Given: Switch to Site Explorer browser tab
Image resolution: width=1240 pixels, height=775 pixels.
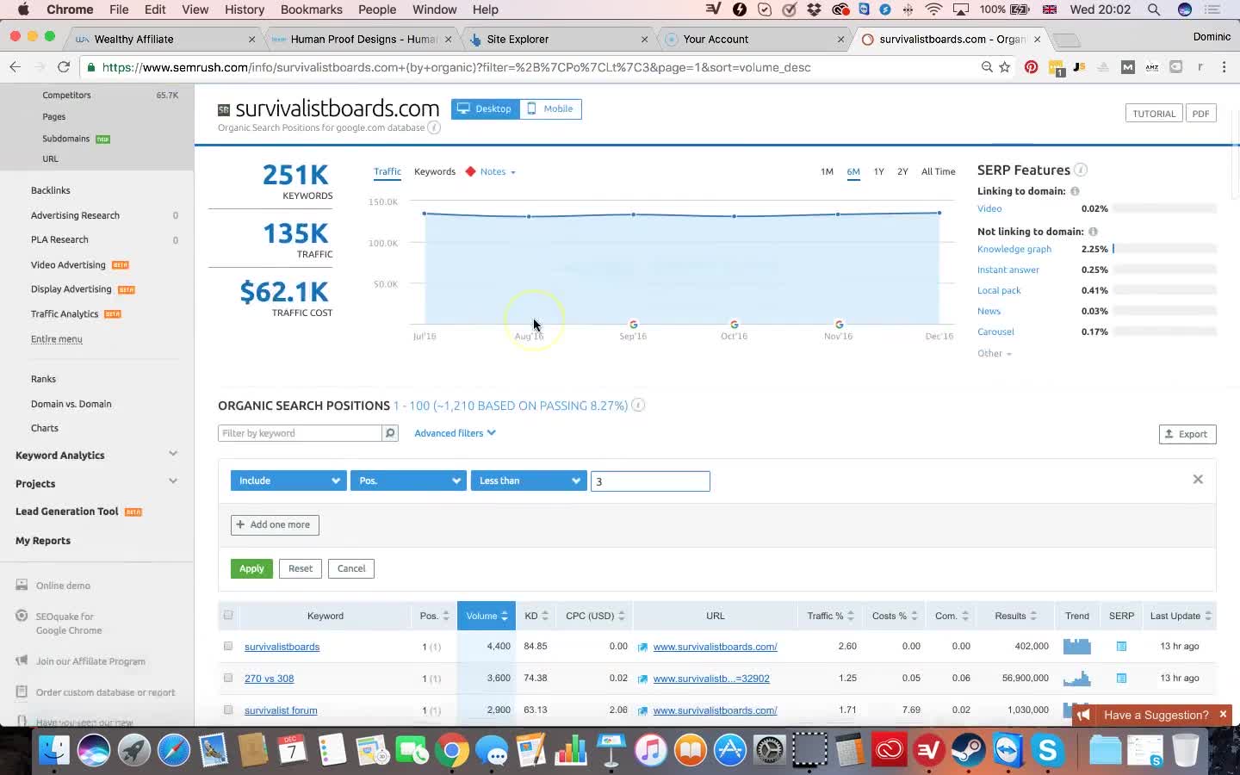Looking at the screenshot, I should coord(558,39).
